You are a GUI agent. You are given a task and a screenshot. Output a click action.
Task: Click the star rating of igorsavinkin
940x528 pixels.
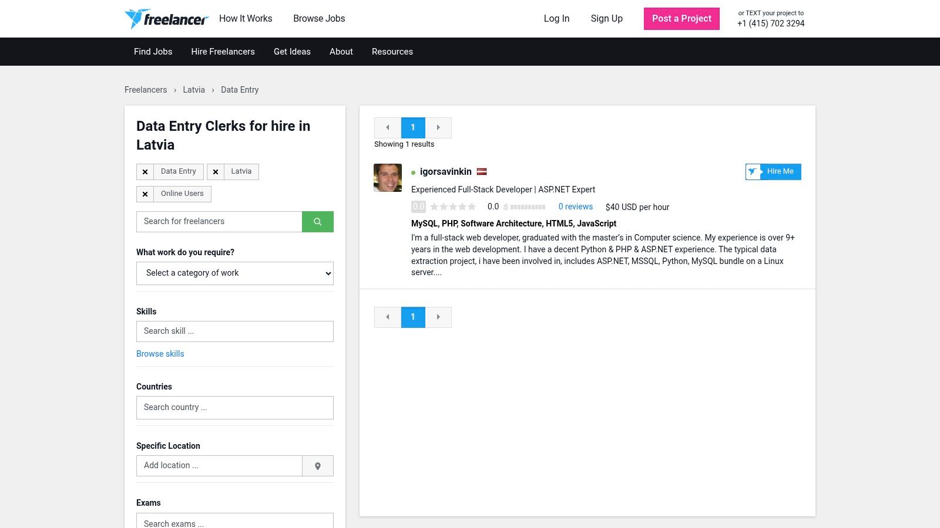click(x=453, y=207)
